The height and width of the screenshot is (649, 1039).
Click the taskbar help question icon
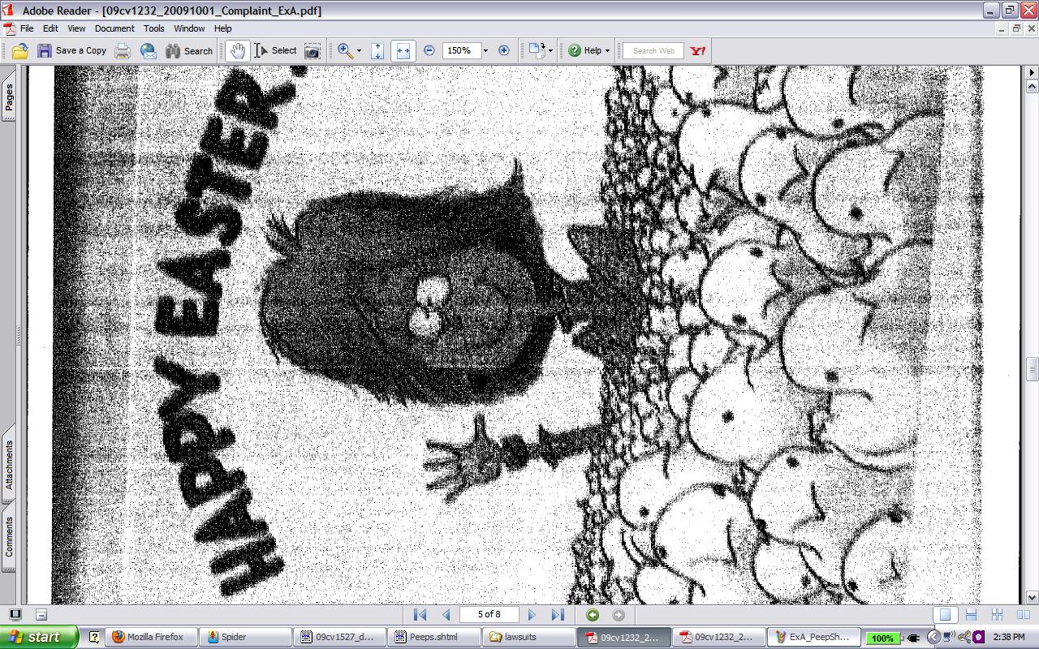click(x=94, y=637)
